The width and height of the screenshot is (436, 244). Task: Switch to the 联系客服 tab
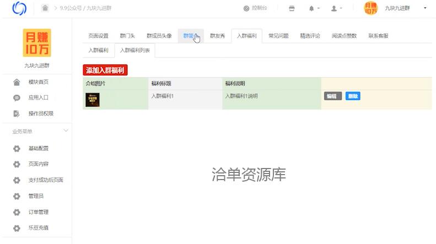click(379, 36)
